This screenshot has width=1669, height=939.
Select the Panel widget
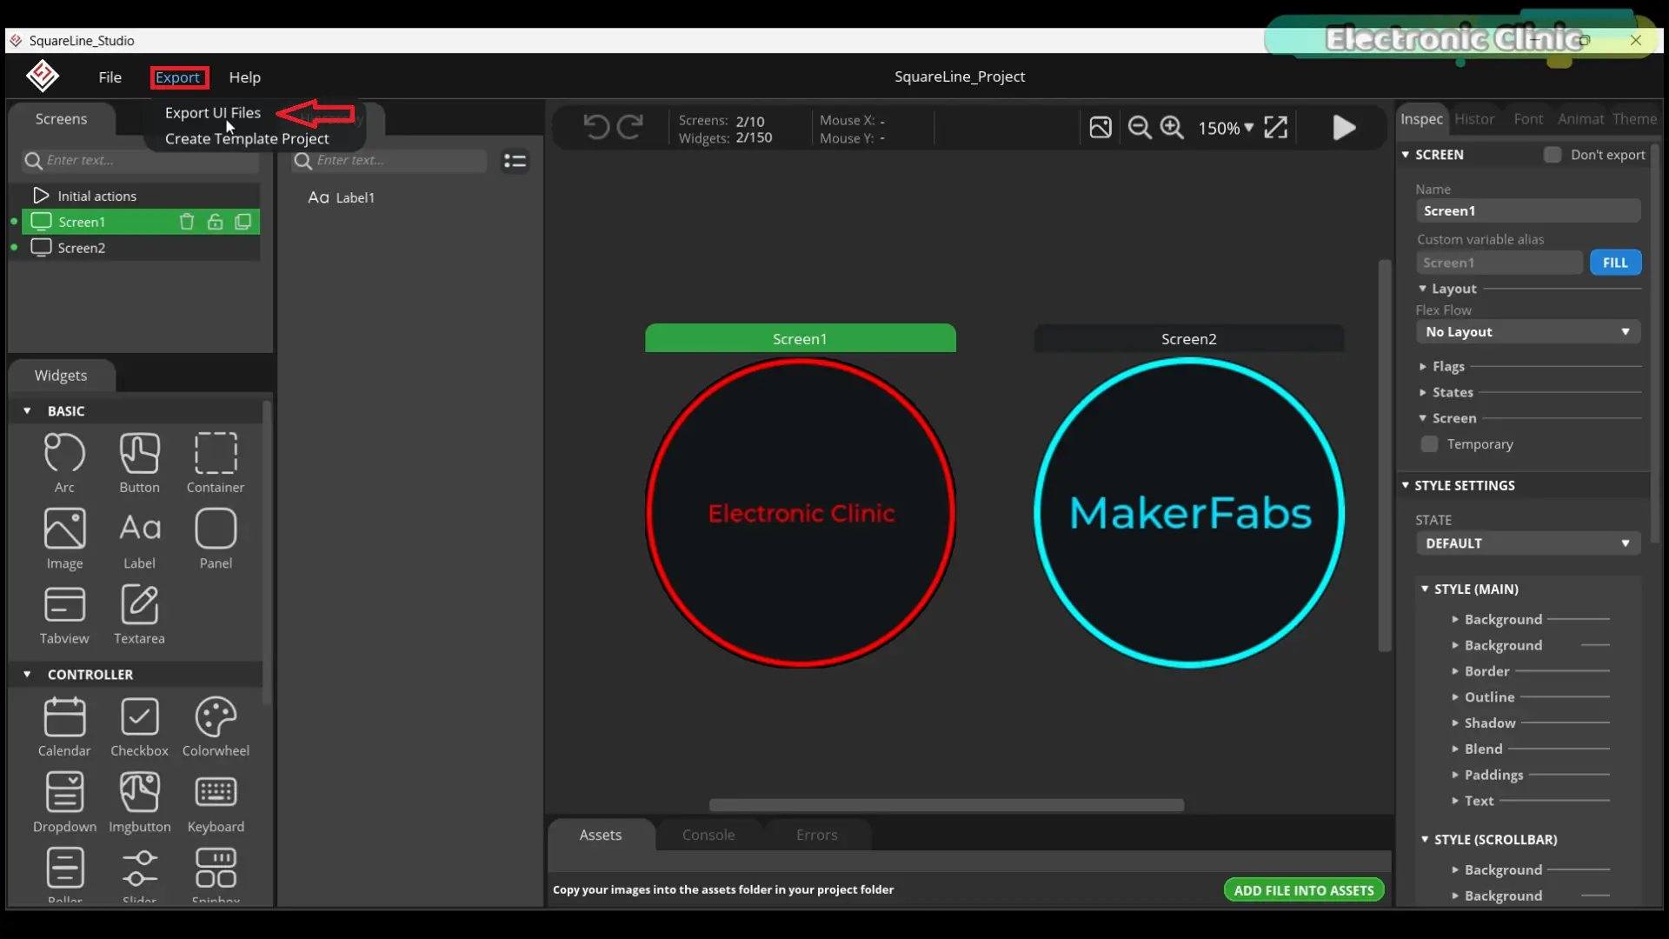[216, 539]
